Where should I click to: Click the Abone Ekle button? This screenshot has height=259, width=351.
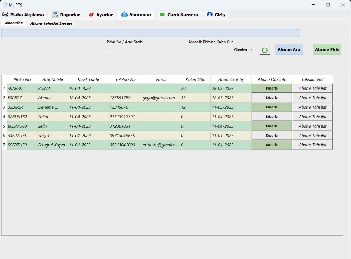pyautogui.click(x=327, y=49)
